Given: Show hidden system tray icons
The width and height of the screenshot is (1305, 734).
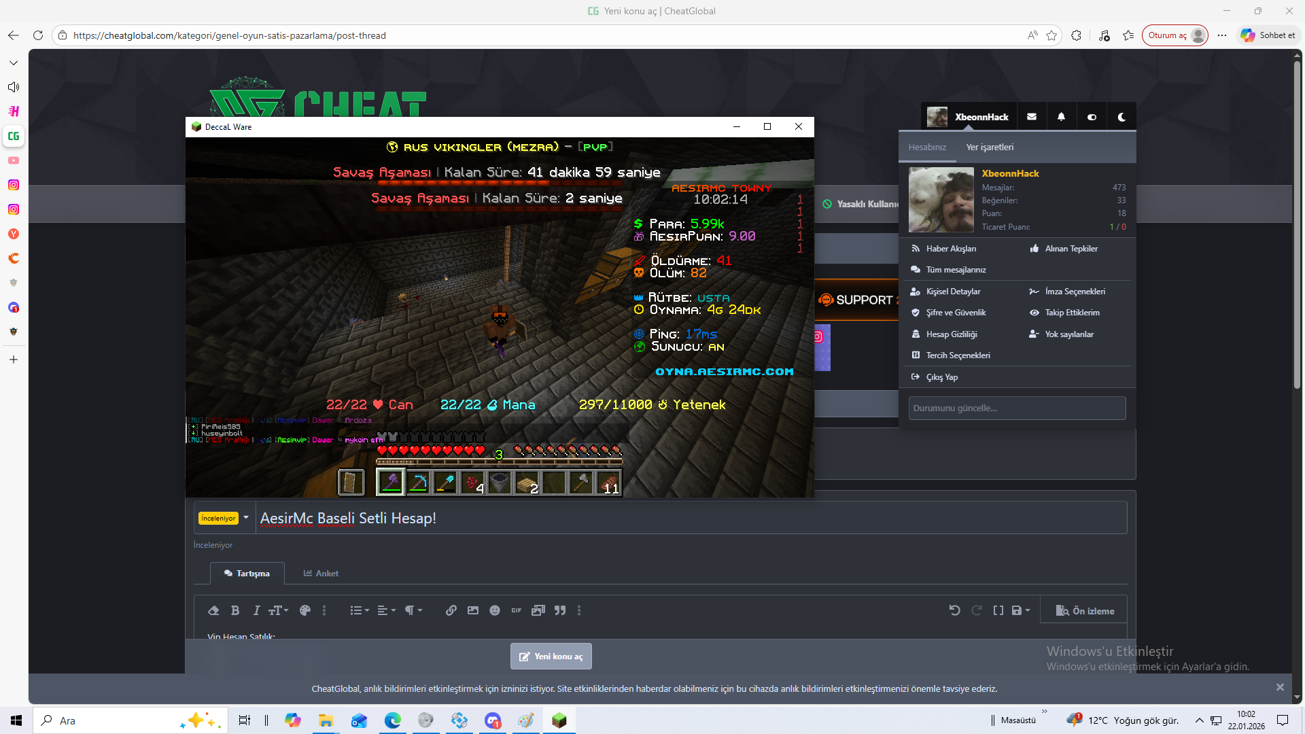Looking at the screenshot, I should (x=1200, y=720).
